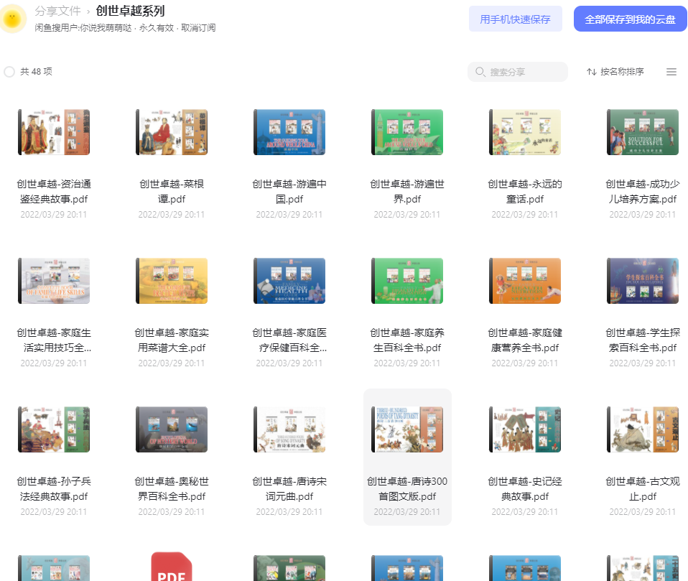Select file name 创世卓越-史记经典故事.pdf
This screenshot has height=581, width=688.
click(x=525, y=489)
